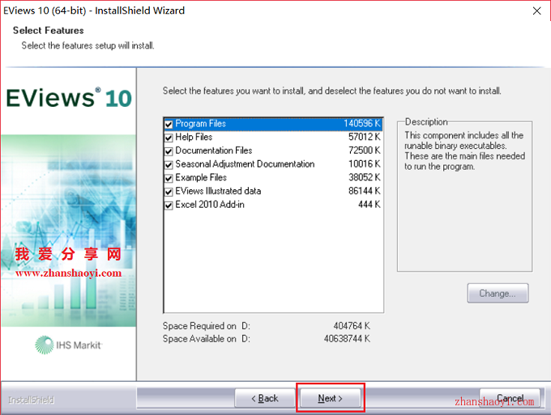The height and width of the screenshot is (415, 551).
Task: Click the Select Features heading
Action: (x=49, y=31)
